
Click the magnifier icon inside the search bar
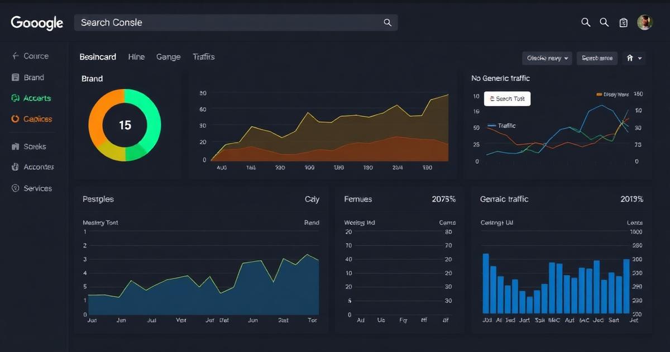click(387, 22)
